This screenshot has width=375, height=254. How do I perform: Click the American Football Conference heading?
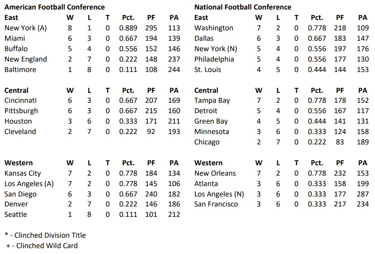[54, 7]
